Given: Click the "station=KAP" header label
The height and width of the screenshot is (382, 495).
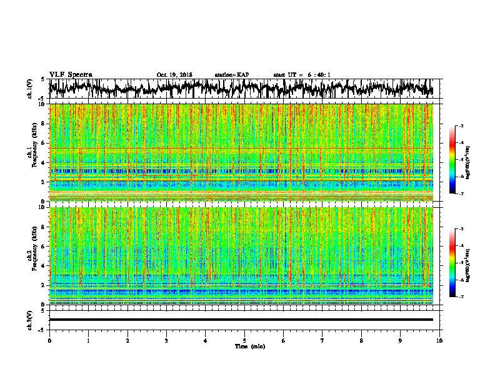Looking at the screenshot, I should [x=231, y=75].
